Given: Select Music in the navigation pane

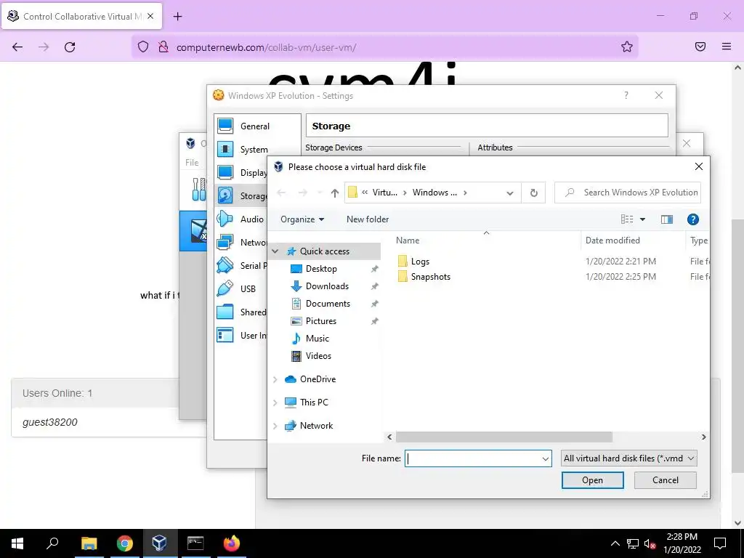Looking at the screenshot, I should [317, 339].
